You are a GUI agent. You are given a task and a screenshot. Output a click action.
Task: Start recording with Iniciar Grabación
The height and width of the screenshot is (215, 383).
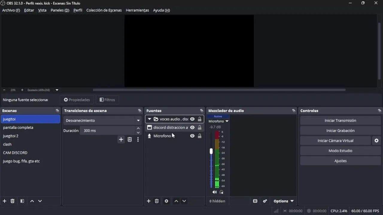tap(341, 130)
